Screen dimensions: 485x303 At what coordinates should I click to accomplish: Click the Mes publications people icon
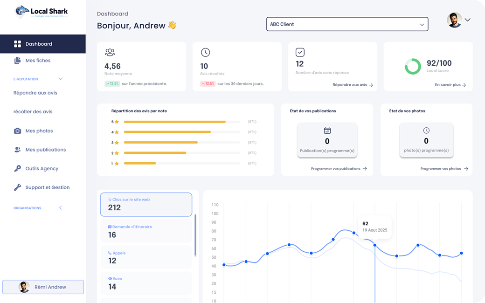(x=17, y=150)
